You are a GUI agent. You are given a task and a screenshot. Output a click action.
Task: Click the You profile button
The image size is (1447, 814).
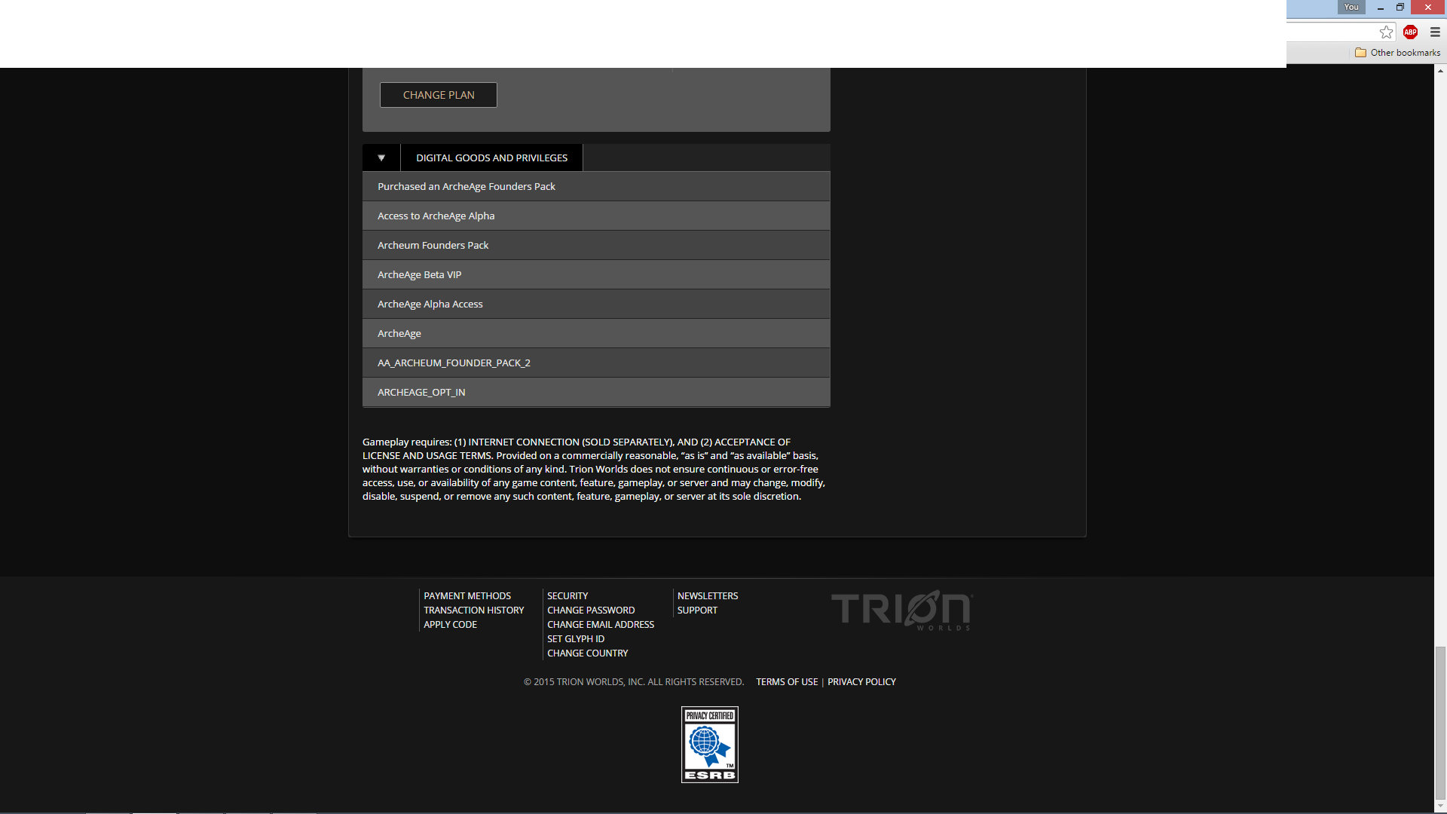[x=1351, y=7]
